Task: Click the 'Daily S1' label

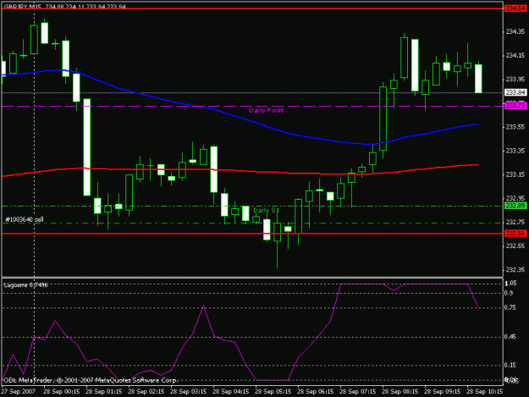Action: coord(266,210)
